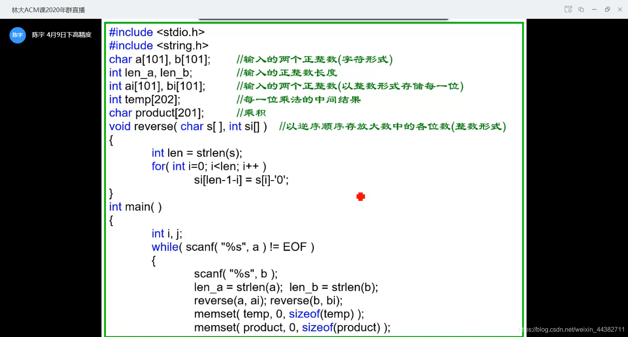
Task: Close the live stream window
Action: (620, 9)
